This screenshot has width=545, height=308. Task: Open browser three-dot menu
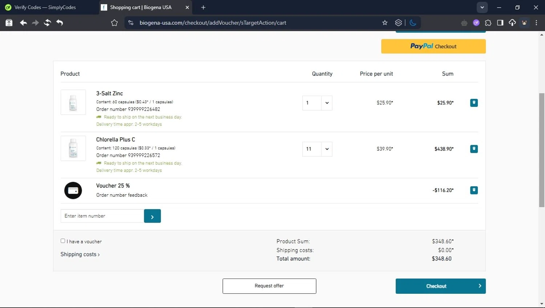point(536,23)
